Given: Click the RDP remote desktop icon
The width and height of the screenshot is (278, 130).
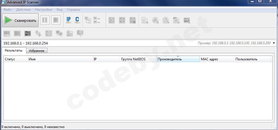Looking at the screenshot, I should tap(187, 20).
